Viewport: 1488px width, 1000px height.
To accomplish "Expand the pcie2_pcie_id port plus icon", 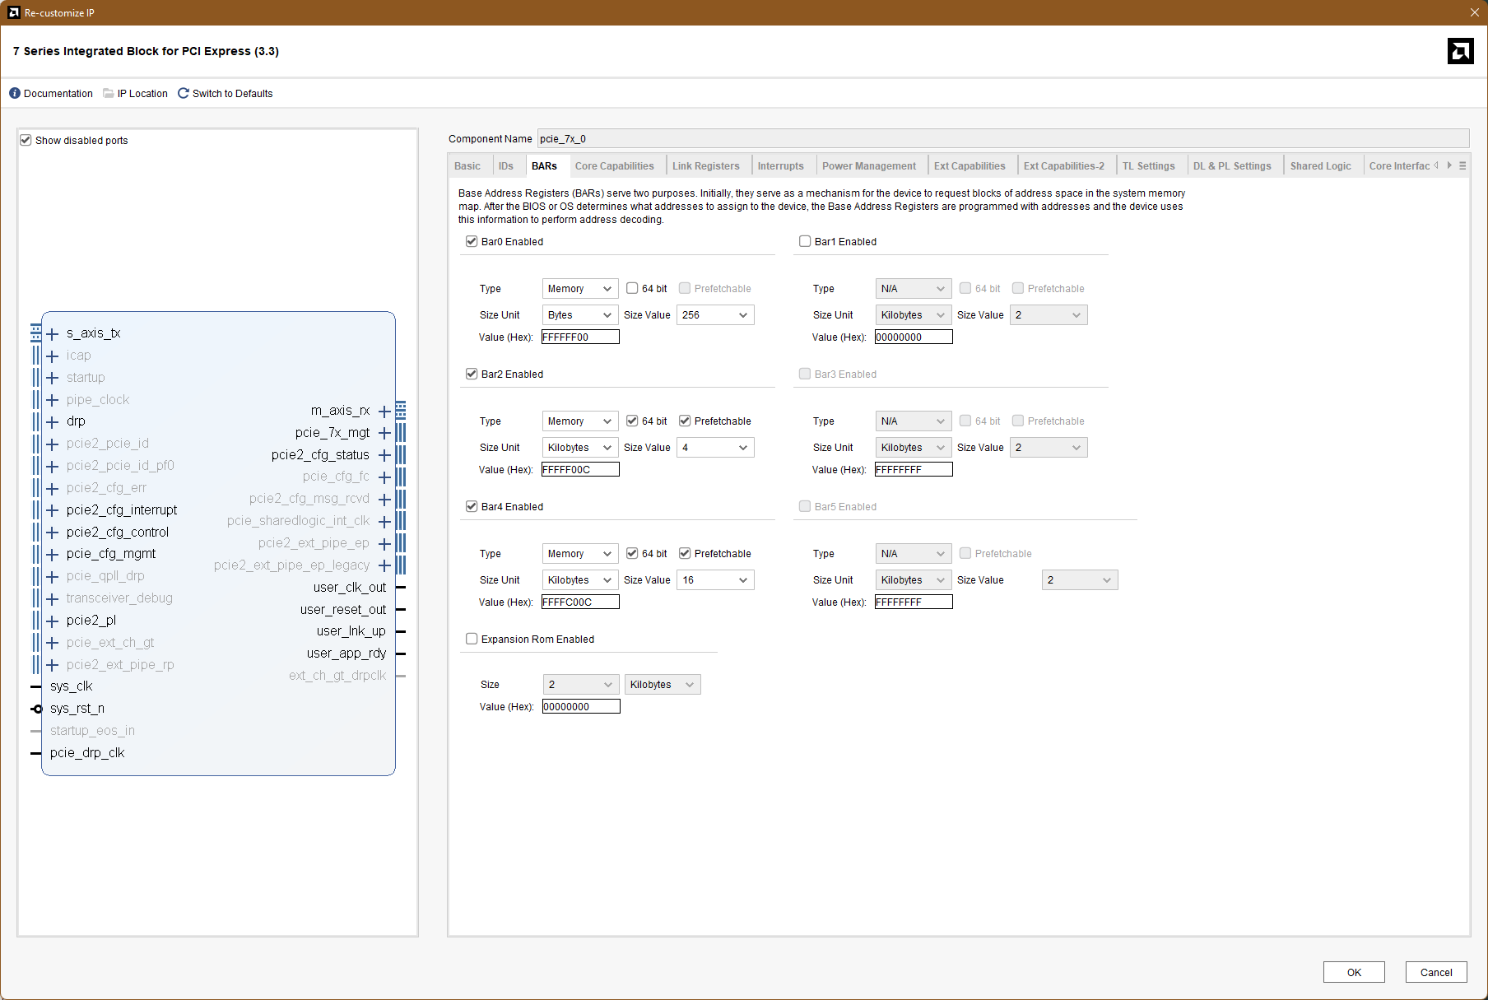I will point(53,444).
